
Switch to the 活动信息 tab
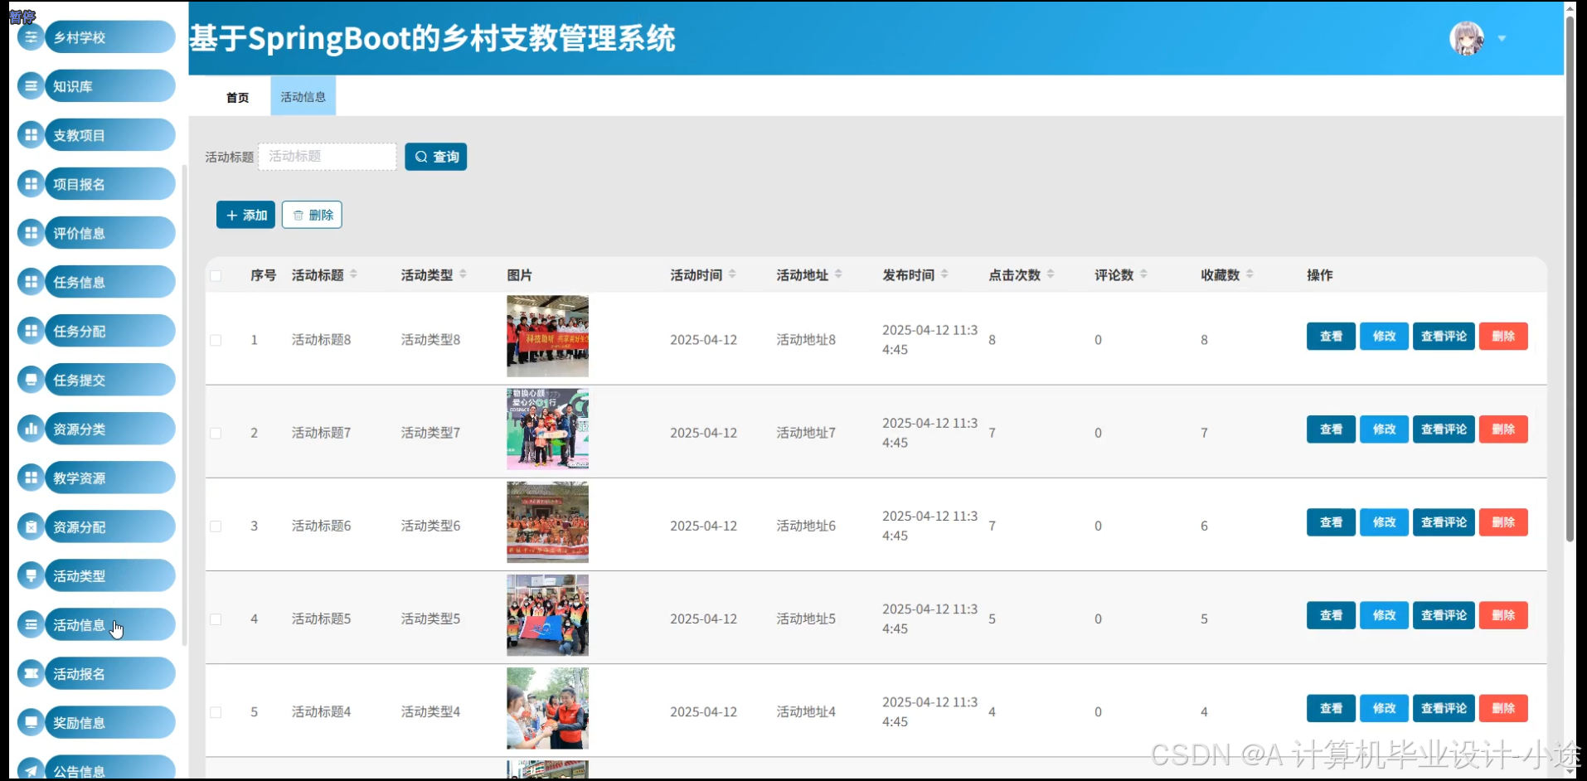pyautogui.click(x=303, y=97)
